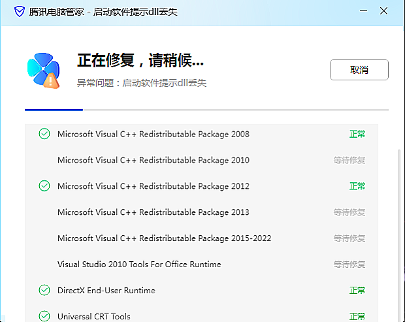Click green checkmark beside DirectX End-User Runtime
This screenshot has height=322, width=405.
(x=44, y=290)
